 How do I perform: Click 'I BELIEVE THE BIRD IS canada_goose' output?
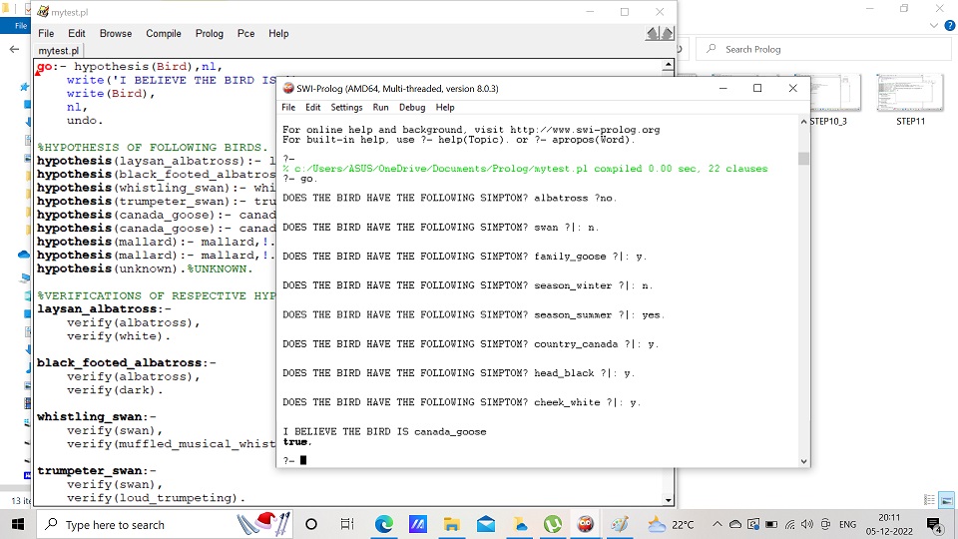click(384, 431)
